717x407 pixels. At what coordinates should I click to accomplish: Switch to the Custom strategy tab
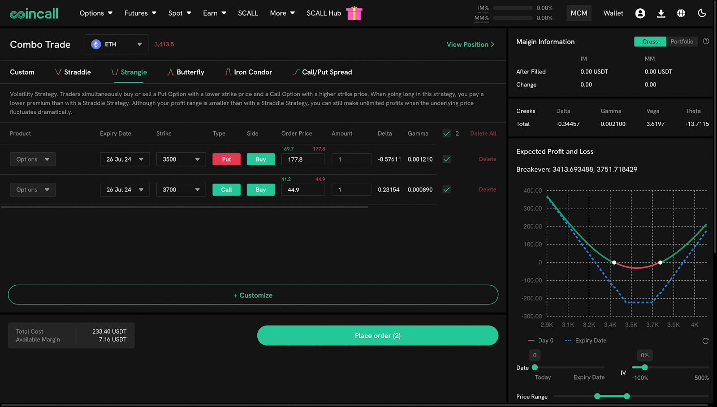[22, 72]
